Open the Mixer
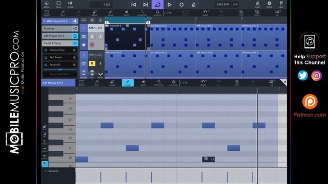Image resolution: width=328 pixels, height=184 pixels. pos(70,5)
